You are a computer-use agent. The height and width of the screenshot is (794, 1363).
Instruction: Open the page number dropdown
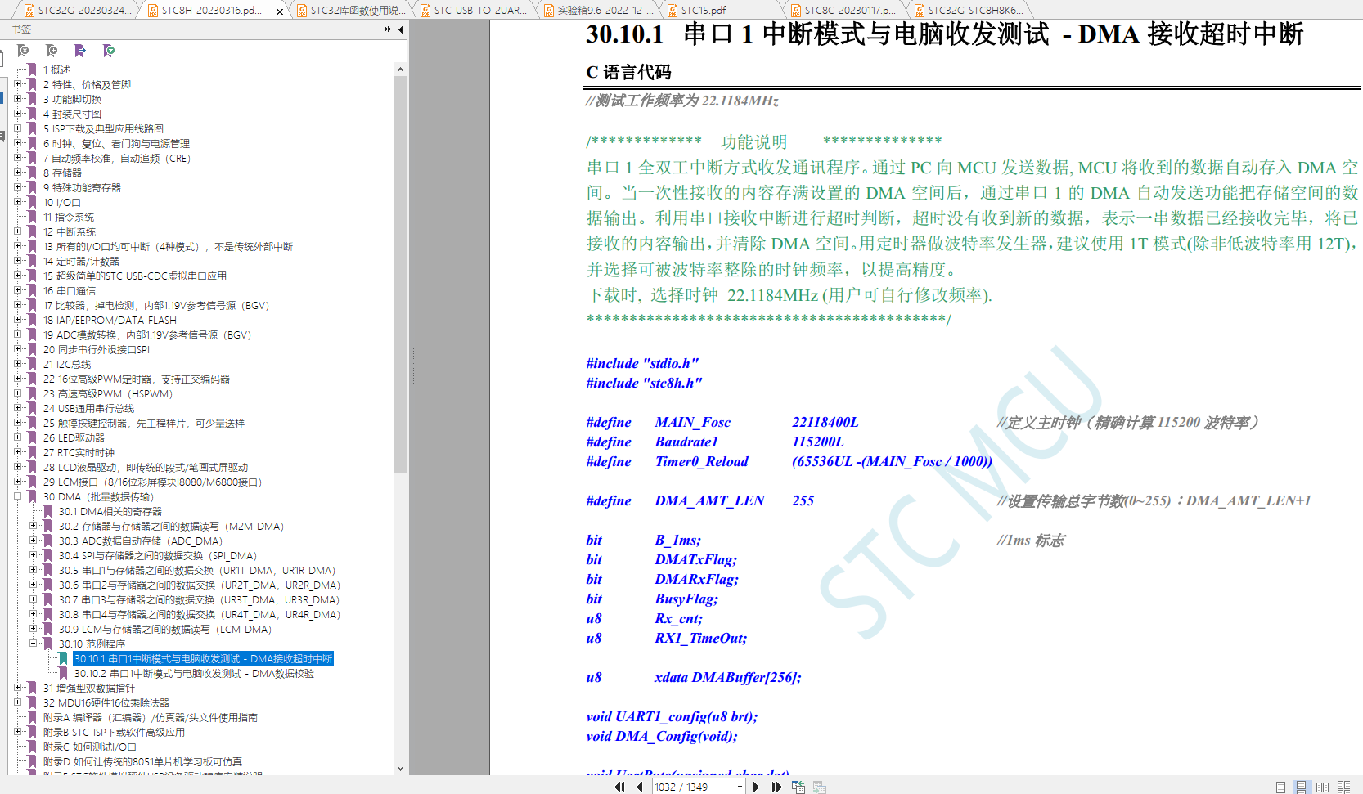pos(740,787)
